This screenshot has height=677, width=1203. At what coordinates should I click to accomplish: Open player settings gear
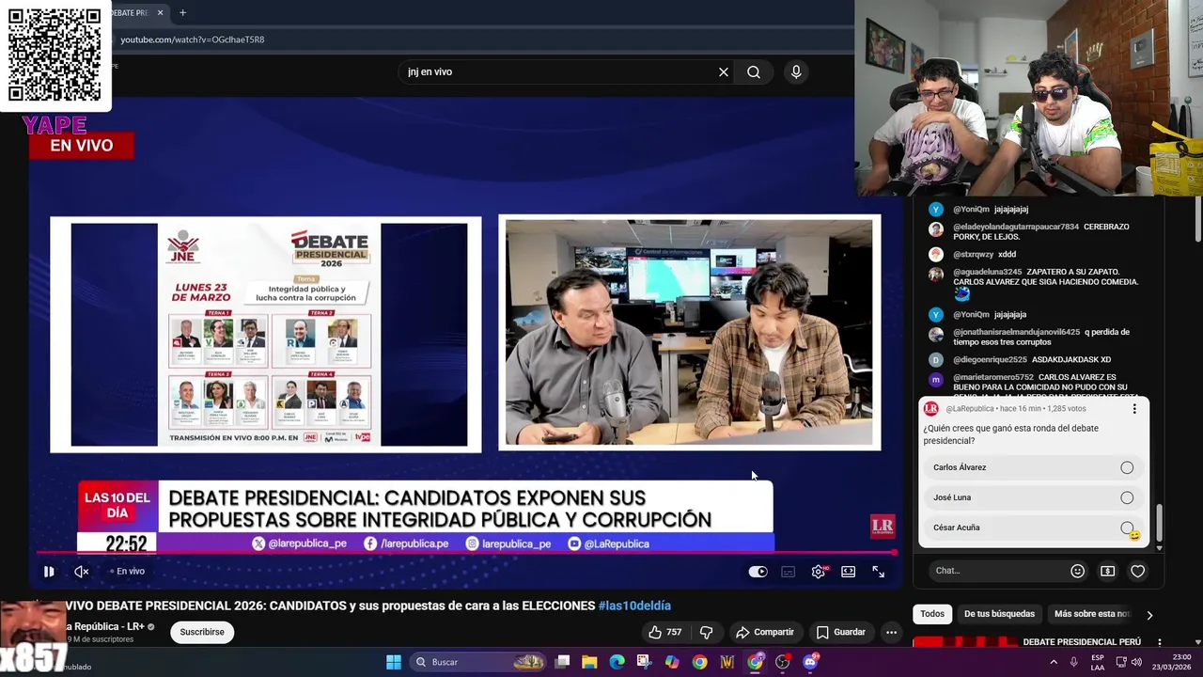(819, 571)
